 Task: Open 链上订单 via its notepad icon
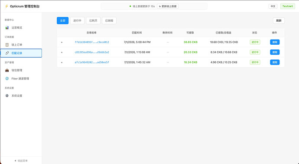point(7,45)
